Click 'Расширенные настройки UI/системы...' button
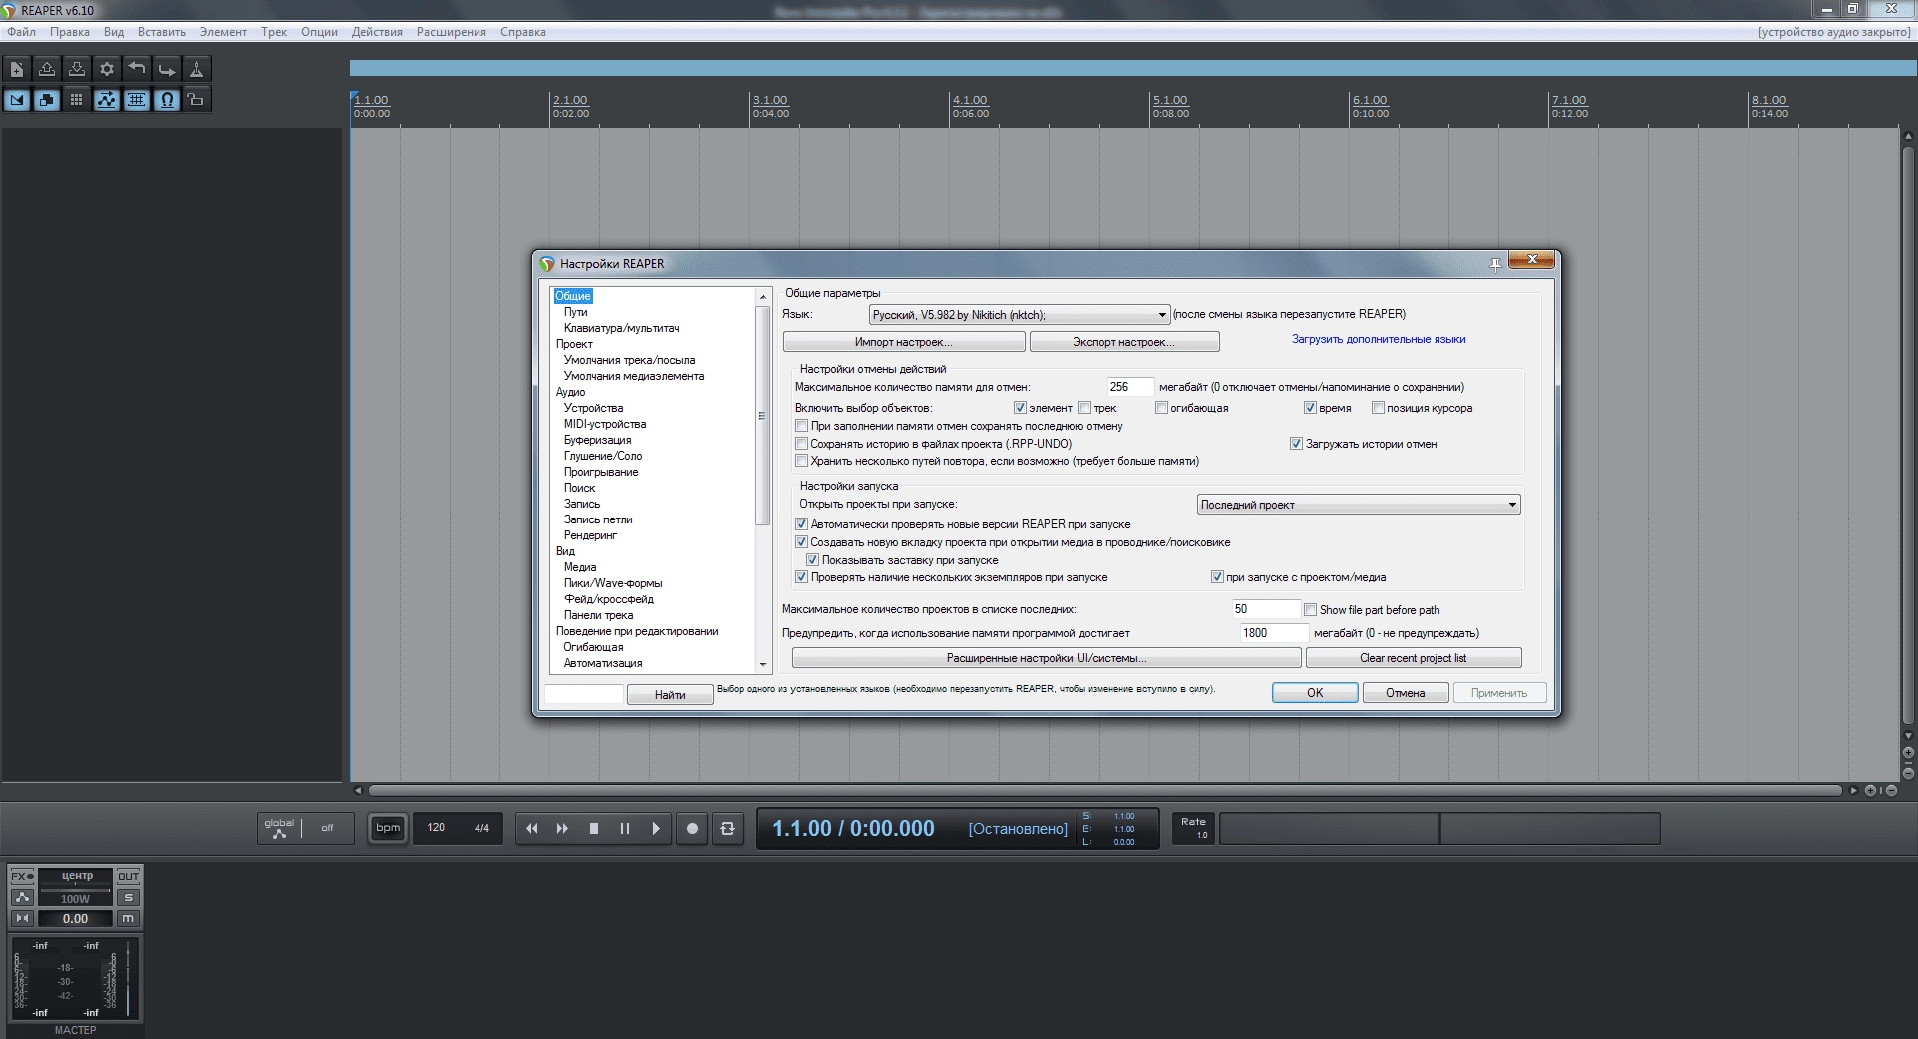 pyautogui.click(x=1046, y=658)
